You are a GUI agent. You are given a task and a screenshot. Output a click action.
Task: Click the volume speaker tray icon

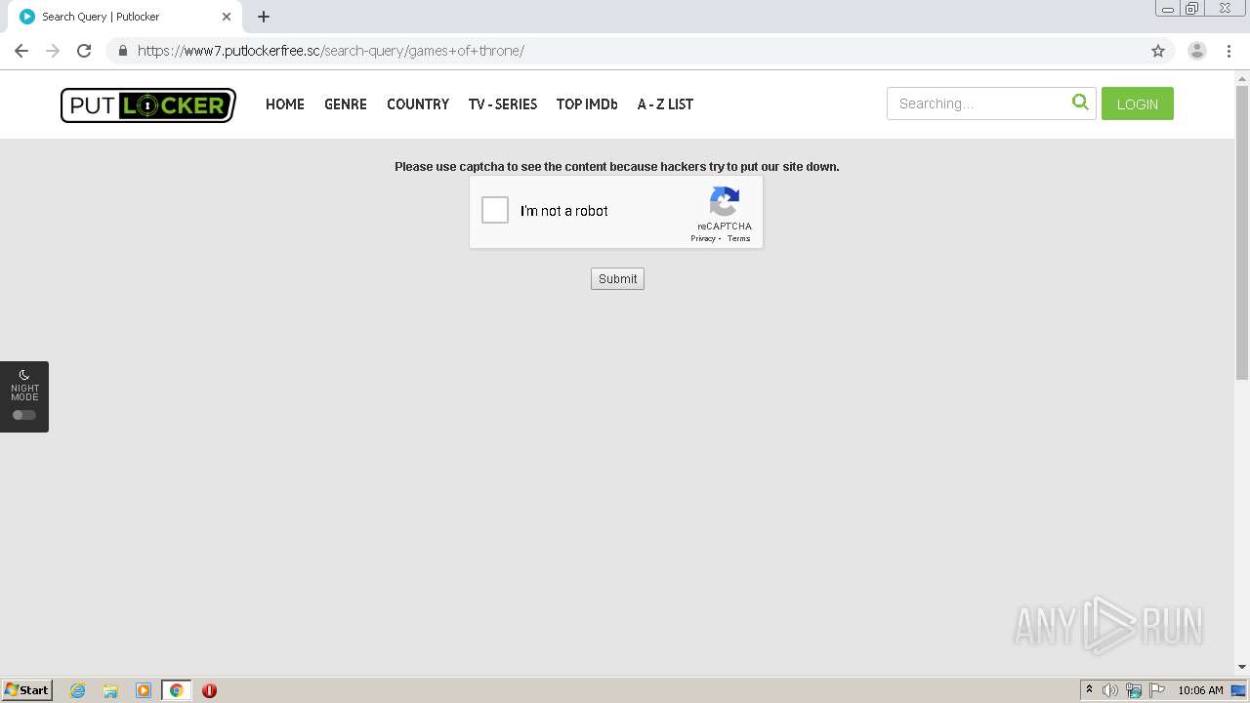coord(1110,690)
